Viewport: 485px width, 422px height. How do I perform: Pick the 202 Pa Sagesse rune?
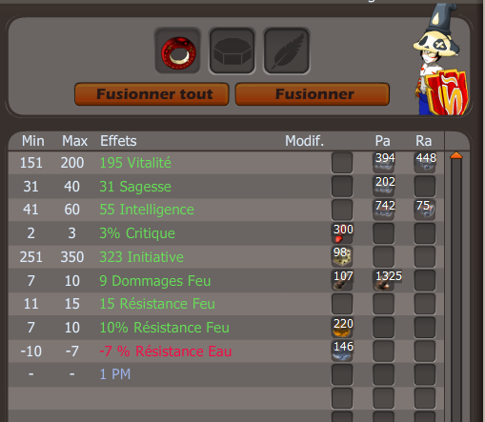tap(384, 186)
